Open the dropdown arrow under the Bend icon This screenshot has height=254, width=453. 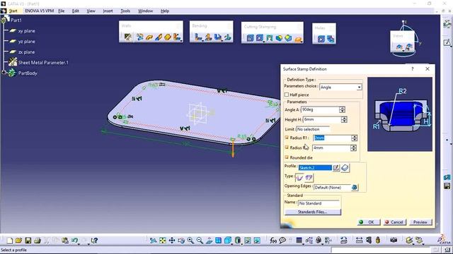(x=202, y=41)
